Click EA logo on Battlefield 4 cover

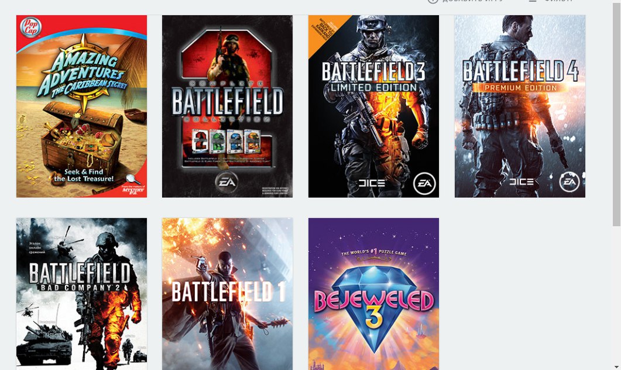[x=569, y=182]
